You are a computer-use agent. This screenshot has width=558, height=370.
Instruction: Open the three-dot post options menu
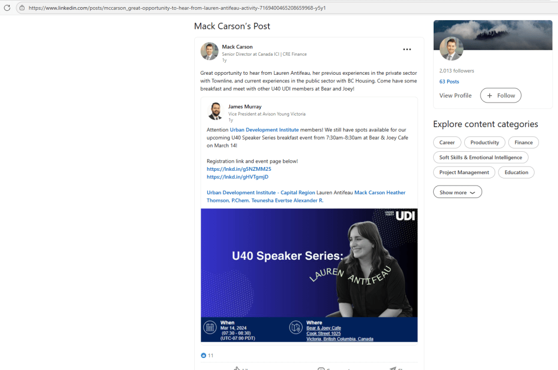407,49
